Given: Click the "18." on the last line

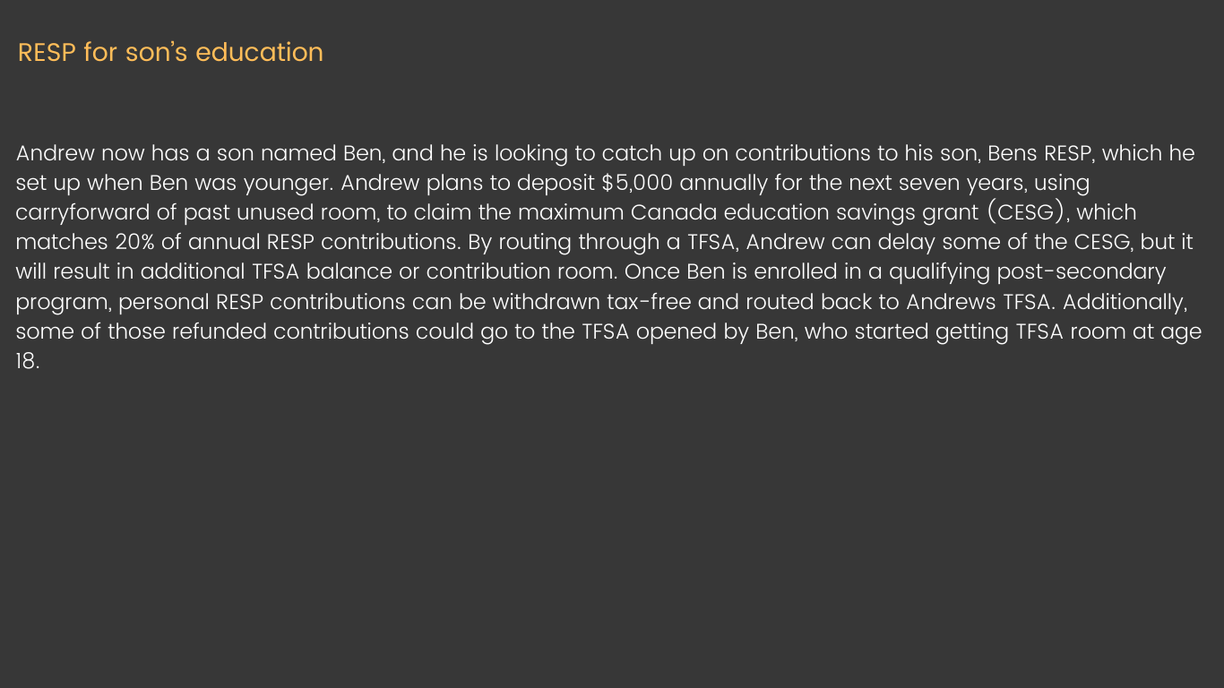Looking at the screenshot, I should [x=28, y=361].
